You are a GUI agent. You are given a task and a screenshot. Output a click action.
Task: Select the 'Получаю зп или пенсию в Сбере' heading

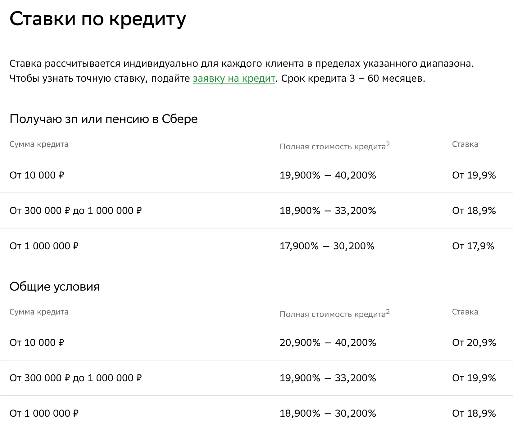point(103,119)
